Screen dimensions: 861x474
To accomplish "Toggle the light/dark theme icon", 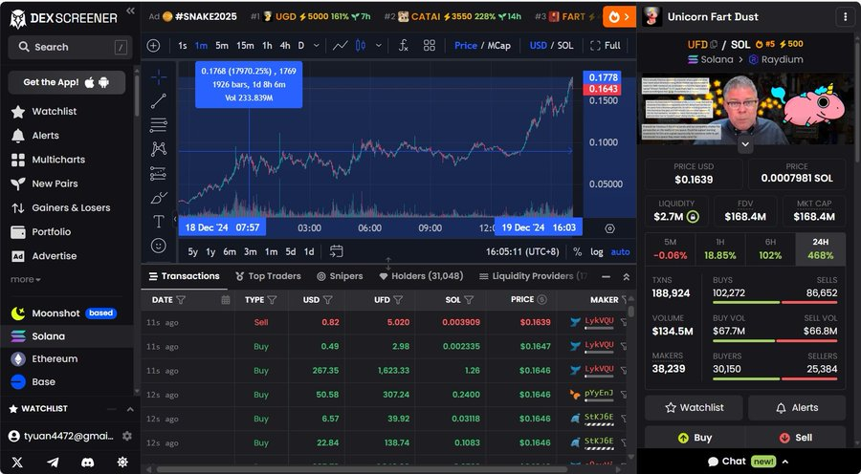I will pyautogui.click(x=122, y=463).
